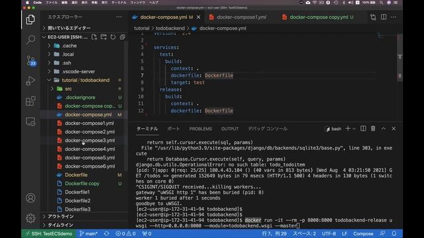Click the Compose language mode indicator
The image size is (424, 238).
[363, 233]
